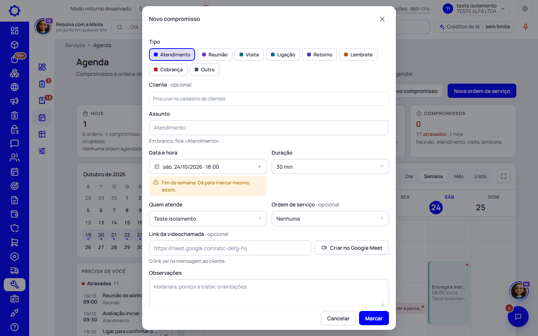Open the chat bubble floating button
Image resolution: width=538 pixels, height=336 pixels.
tap(518, 317)
